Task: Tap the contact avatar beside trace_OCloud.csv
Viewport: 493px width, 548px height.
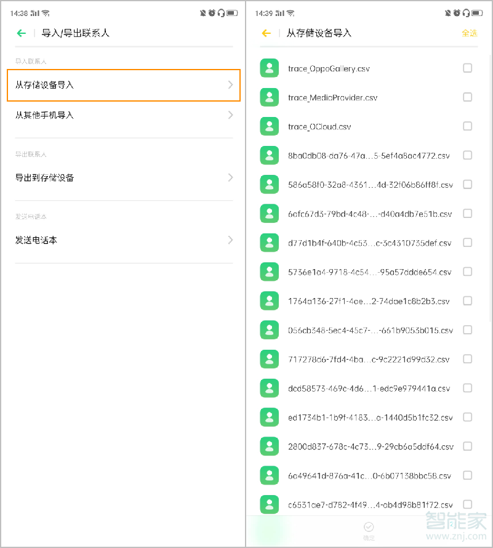Action: [269, 126]
